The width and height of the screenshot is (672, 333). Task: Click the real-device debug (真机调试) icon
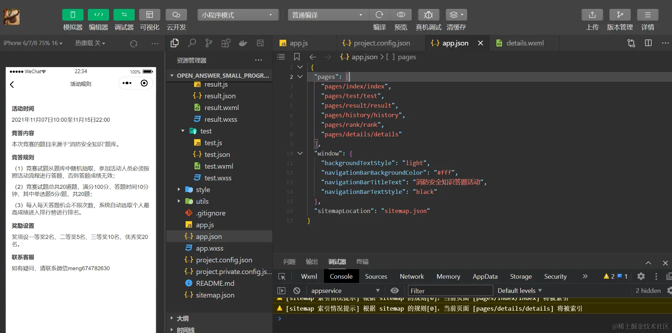click(x=428, y=15)
